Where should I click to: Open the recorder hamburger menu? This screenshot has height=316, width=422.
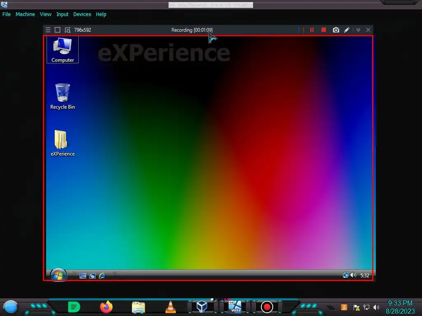pyautogui.click(x=48, y=30)
